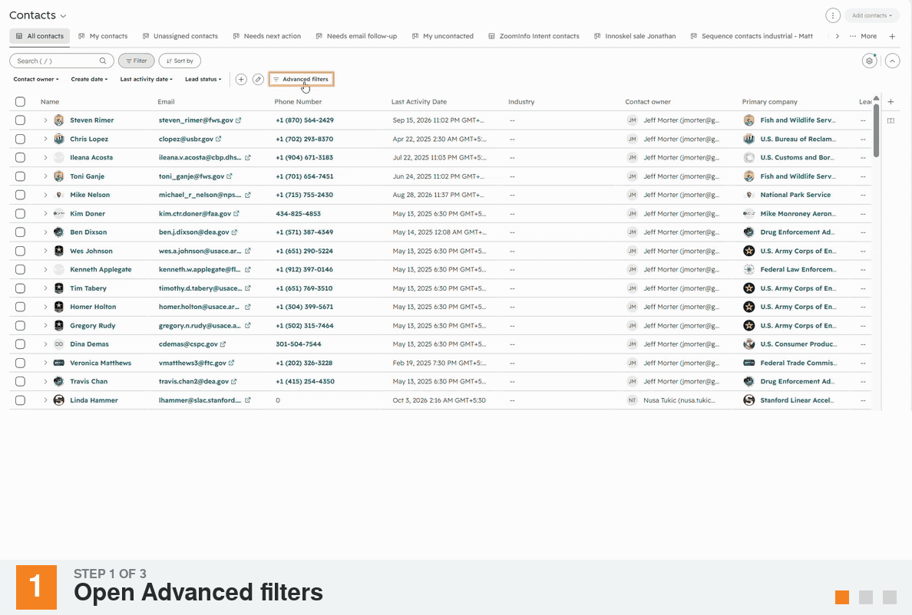Open external link icon next to kim.ctr.doner@faa.gov

click(236, 214)
